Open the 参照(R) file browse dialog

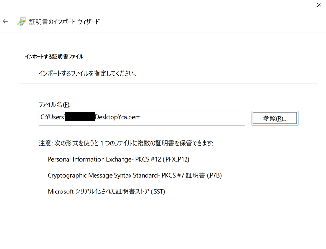(x=275, y=118)
